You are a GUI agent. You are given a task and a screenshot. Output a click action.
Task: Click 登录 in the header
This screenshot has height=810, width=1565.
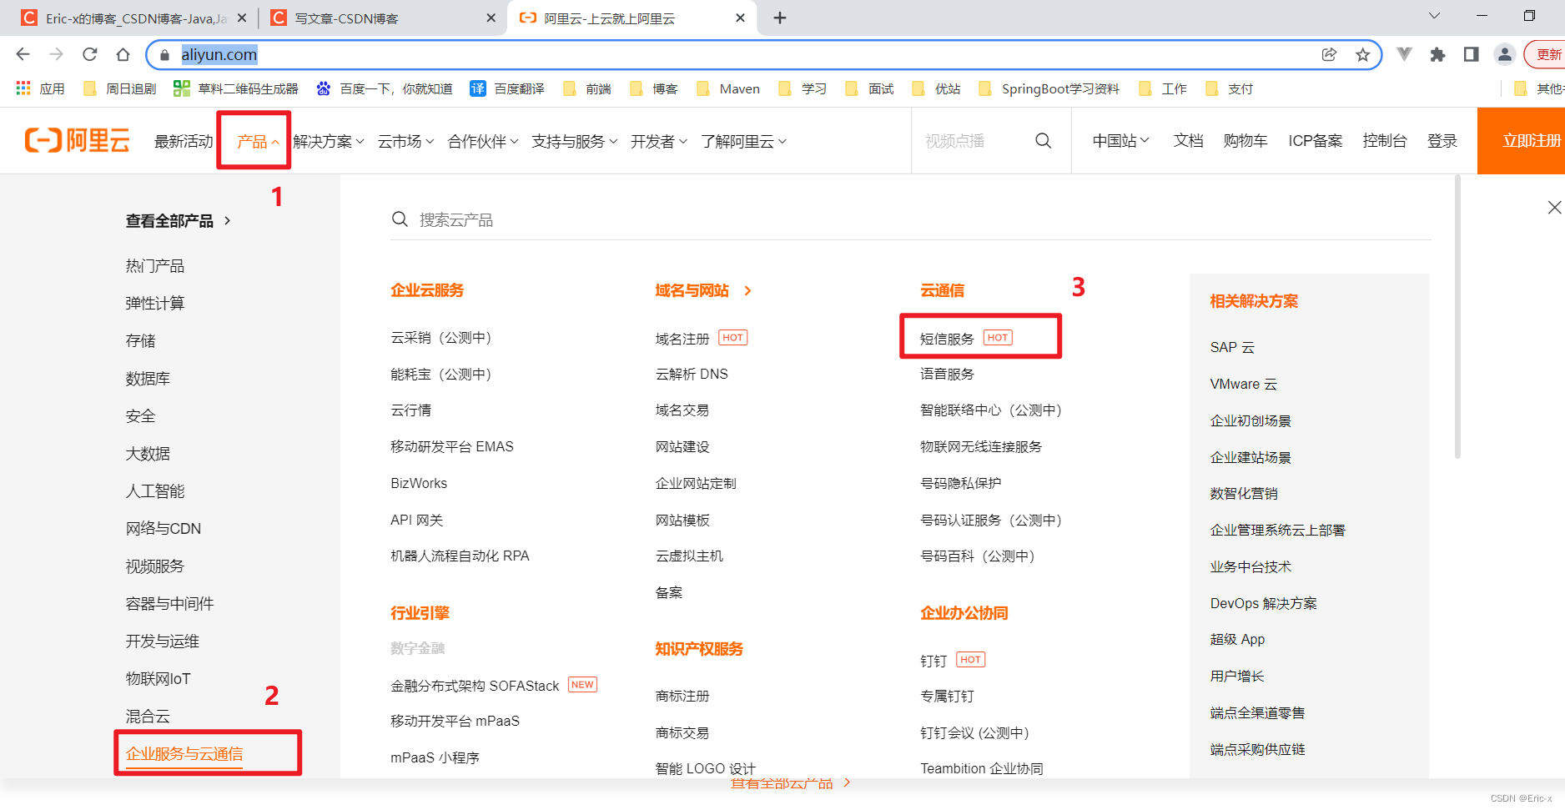point(1442,140)
